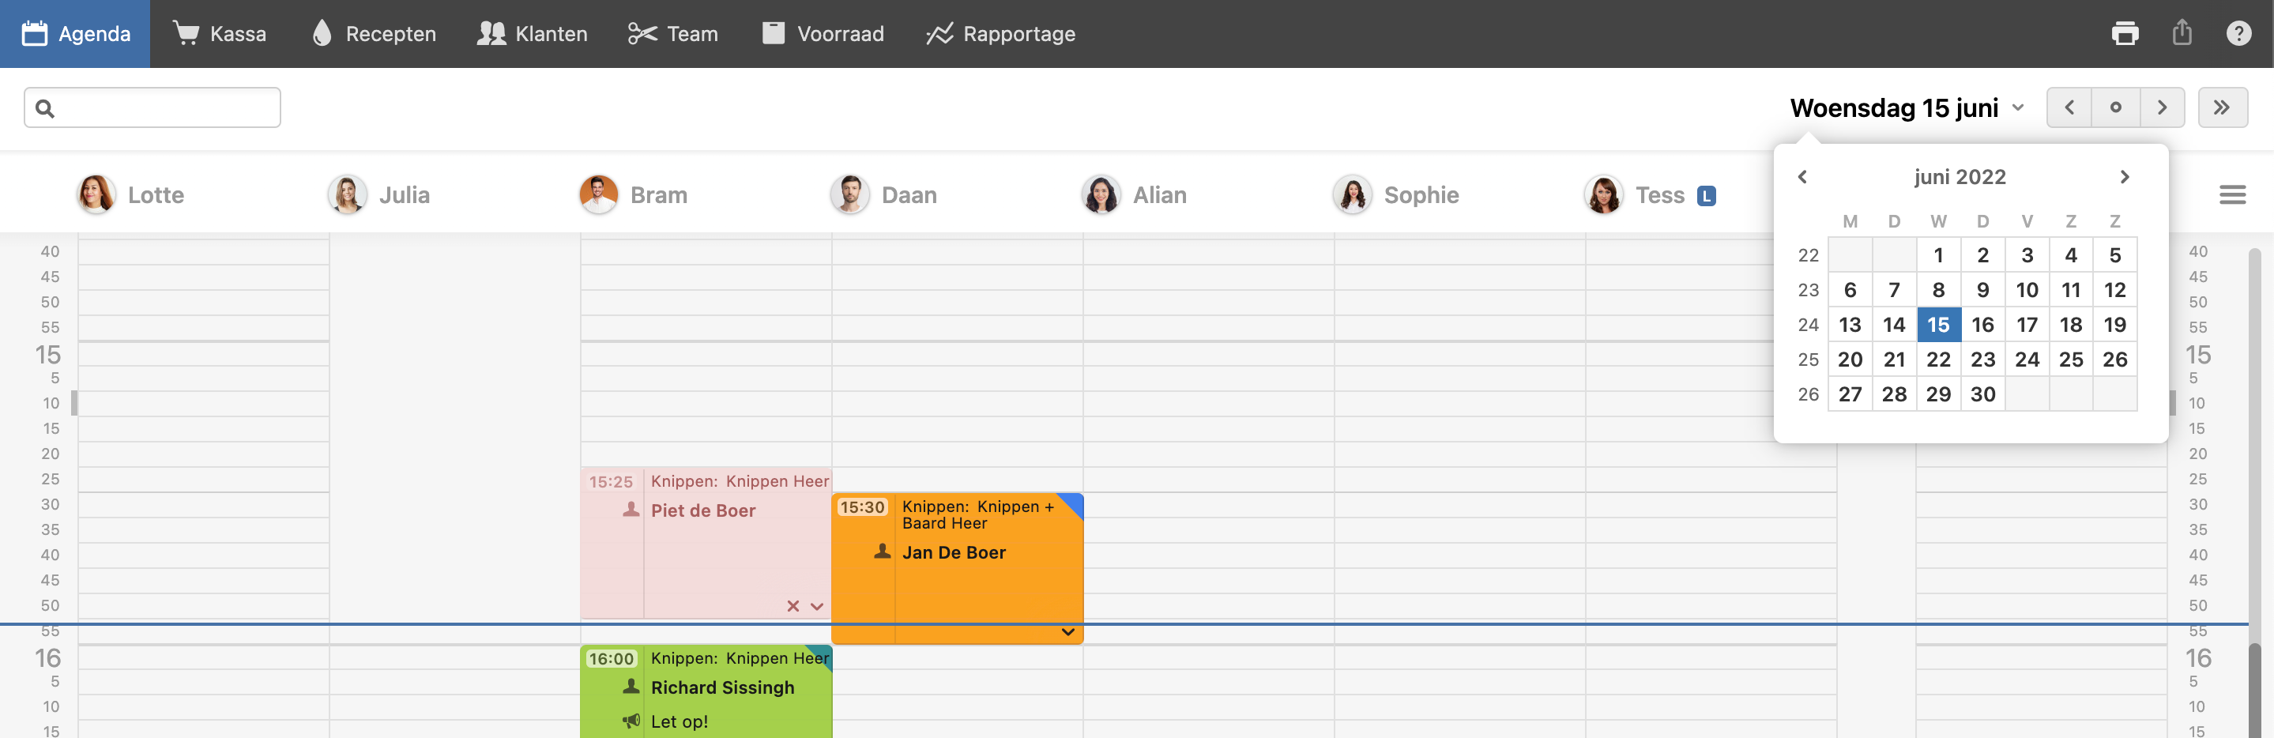Open the help question mark icon

click(x=2238, y=33)
